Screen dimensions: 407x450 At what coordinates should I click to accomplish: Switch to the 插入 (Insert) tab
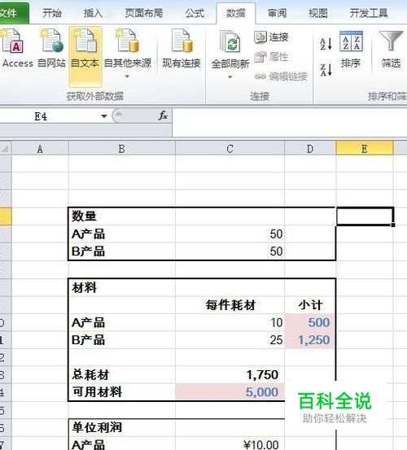click(x=93, y=13)
